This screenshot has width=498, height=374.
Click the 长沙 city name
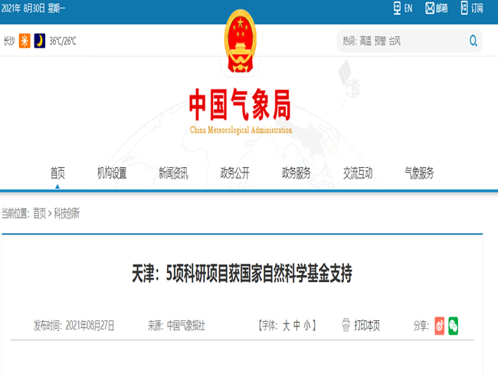point(9,41)
